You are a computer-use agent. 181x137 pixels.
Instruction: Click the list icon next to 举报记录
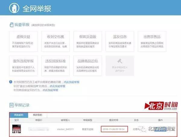pos(11,105)
